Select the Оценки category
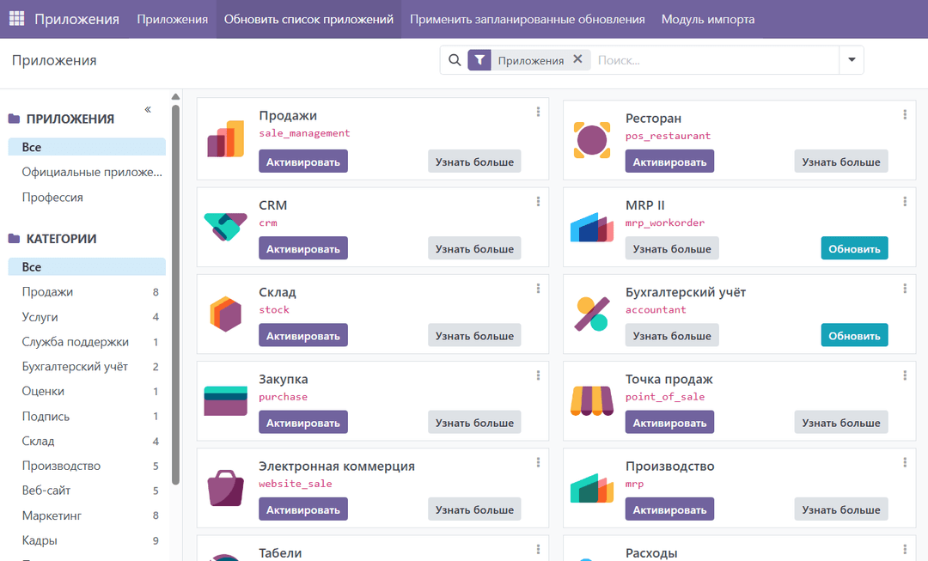This screenshot has height=561, width=928. 87,391
